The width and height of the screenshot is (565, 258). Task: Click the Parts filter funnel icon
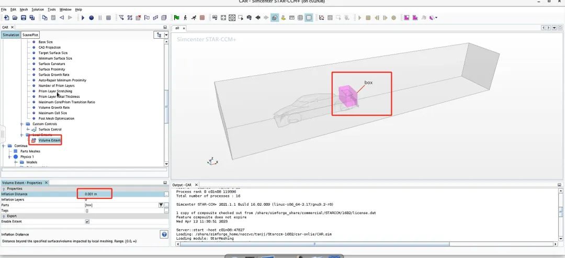click(161, 205)
